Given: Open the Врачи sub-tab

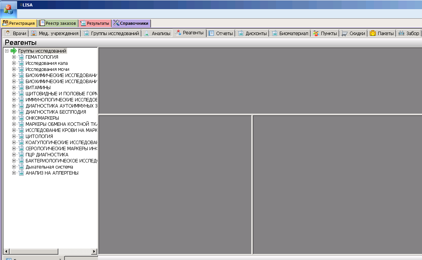Looking at the screenshot, I should click(16, 33).
